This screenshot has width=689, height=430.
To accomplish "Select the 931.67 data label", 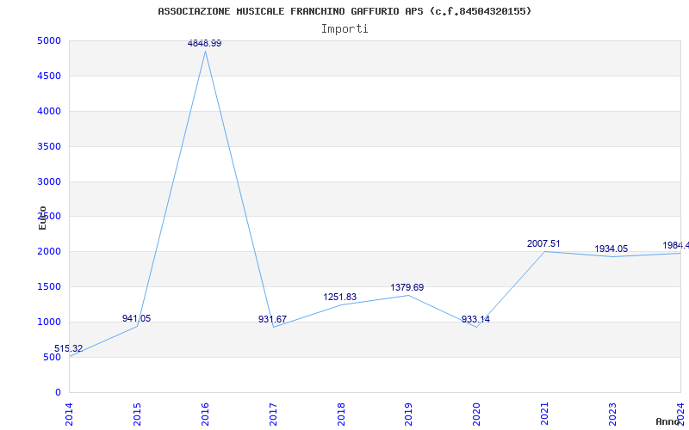I will 272,319.
